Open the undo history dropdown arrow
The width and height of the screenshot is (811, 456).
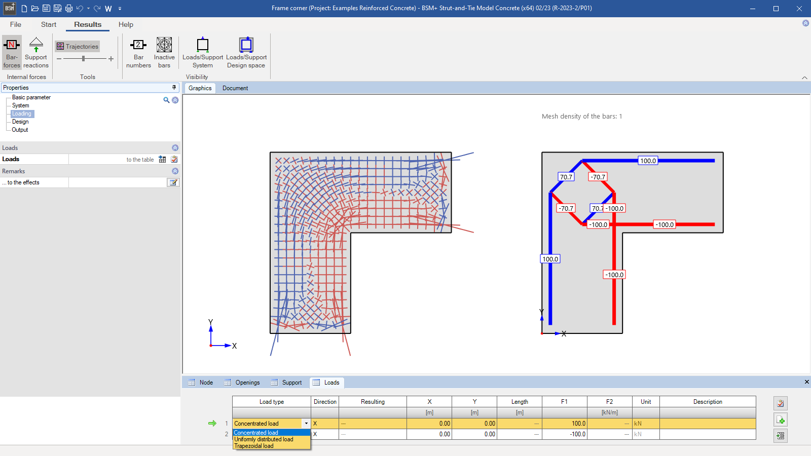pos(88,9)
